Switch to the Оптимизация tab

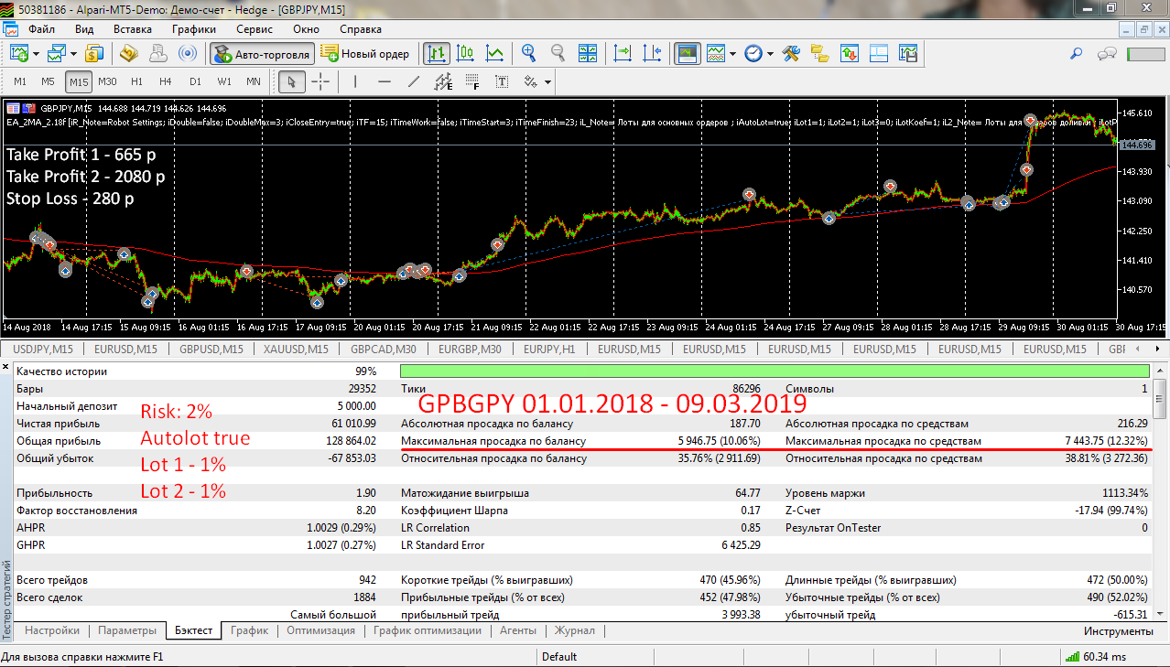pyautogui.click(x=320, y=630)
